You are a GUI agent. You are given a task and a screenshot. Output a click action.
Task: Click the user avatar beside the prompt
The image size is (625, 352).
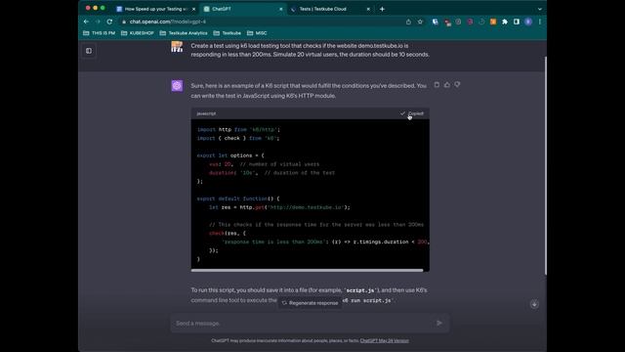point(177,46)
